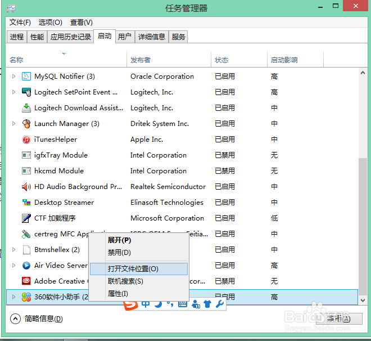
Task: Click the Desktop Streamer icon
Action: [x=26, y=203]
